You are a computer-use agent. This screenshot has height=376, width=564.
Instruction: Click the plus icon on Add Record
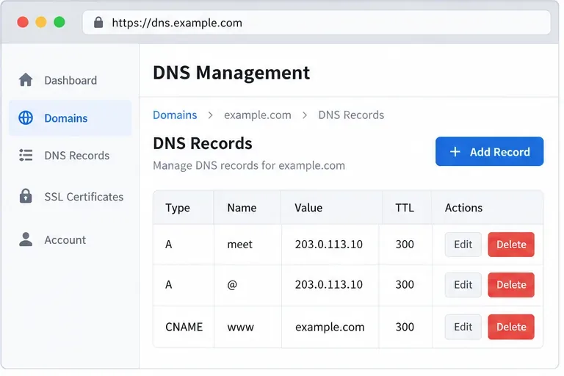tap(455, 151)
